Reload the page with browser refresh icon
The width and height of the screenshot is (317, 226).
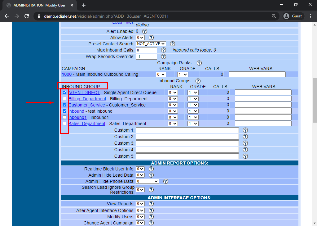(27, 16)
